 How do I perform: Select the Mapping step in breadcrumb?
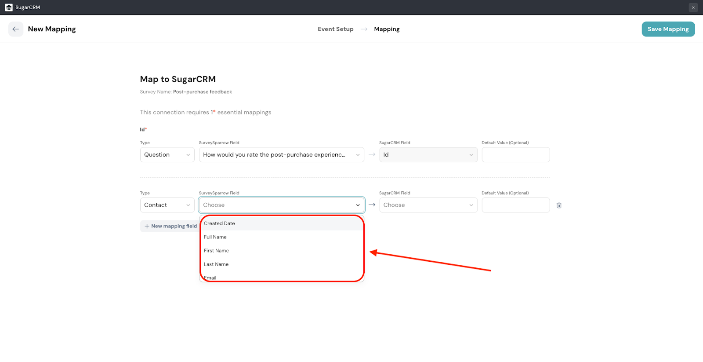[387, 29]
